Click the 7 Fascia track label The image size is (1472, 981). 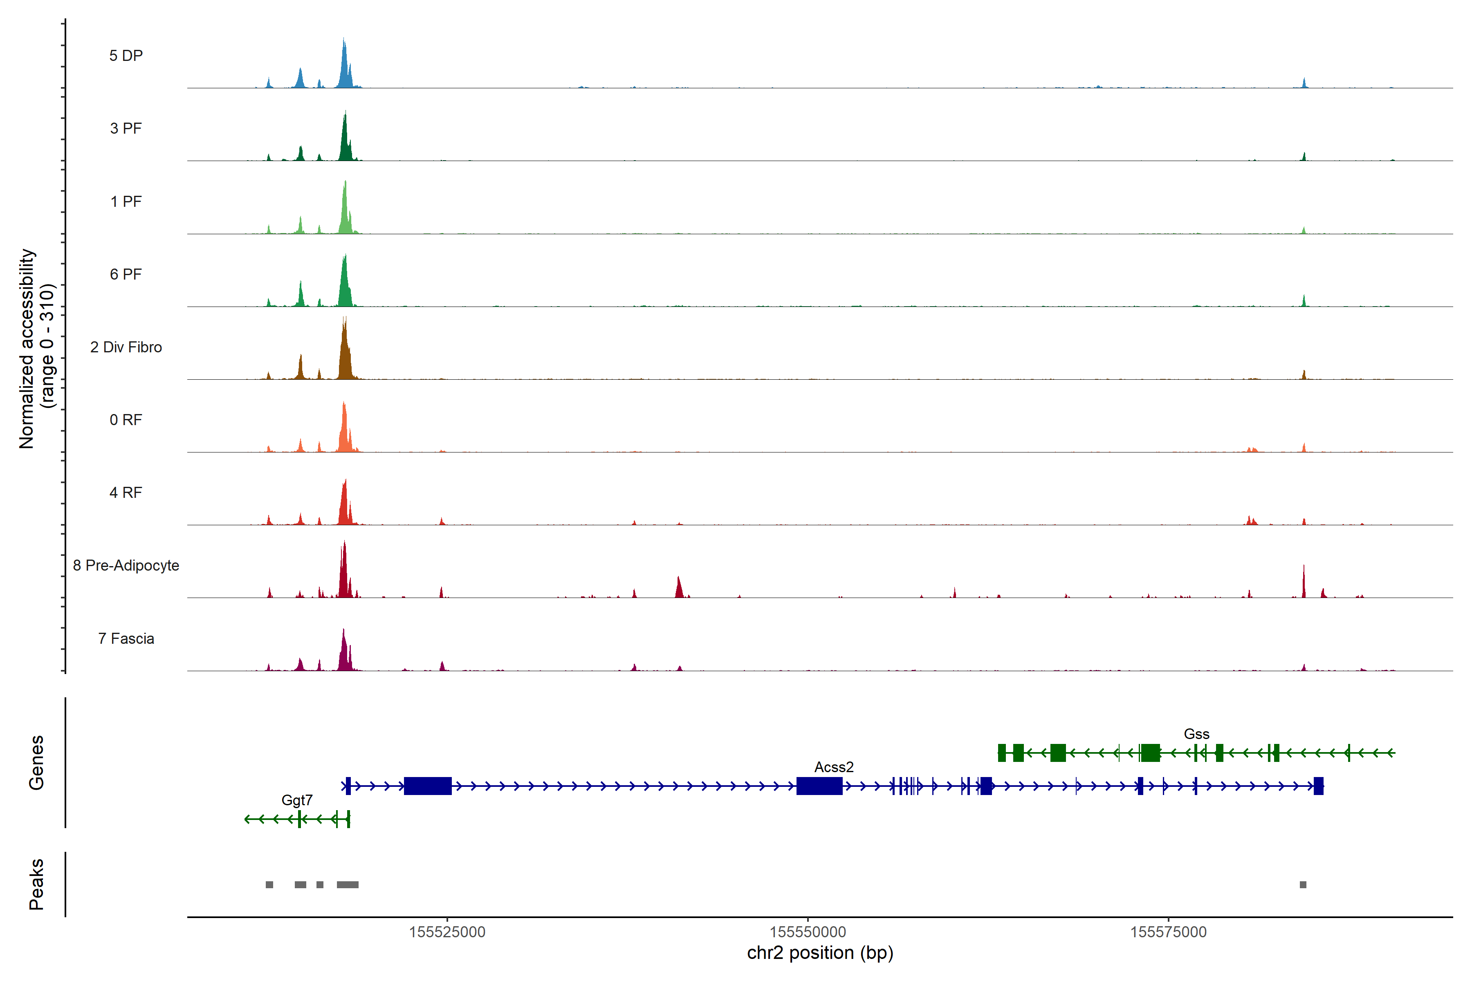point(126,639)
